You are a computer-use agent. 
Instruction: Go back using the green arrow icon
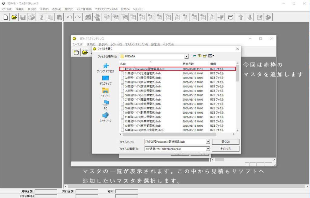(194, 56)
